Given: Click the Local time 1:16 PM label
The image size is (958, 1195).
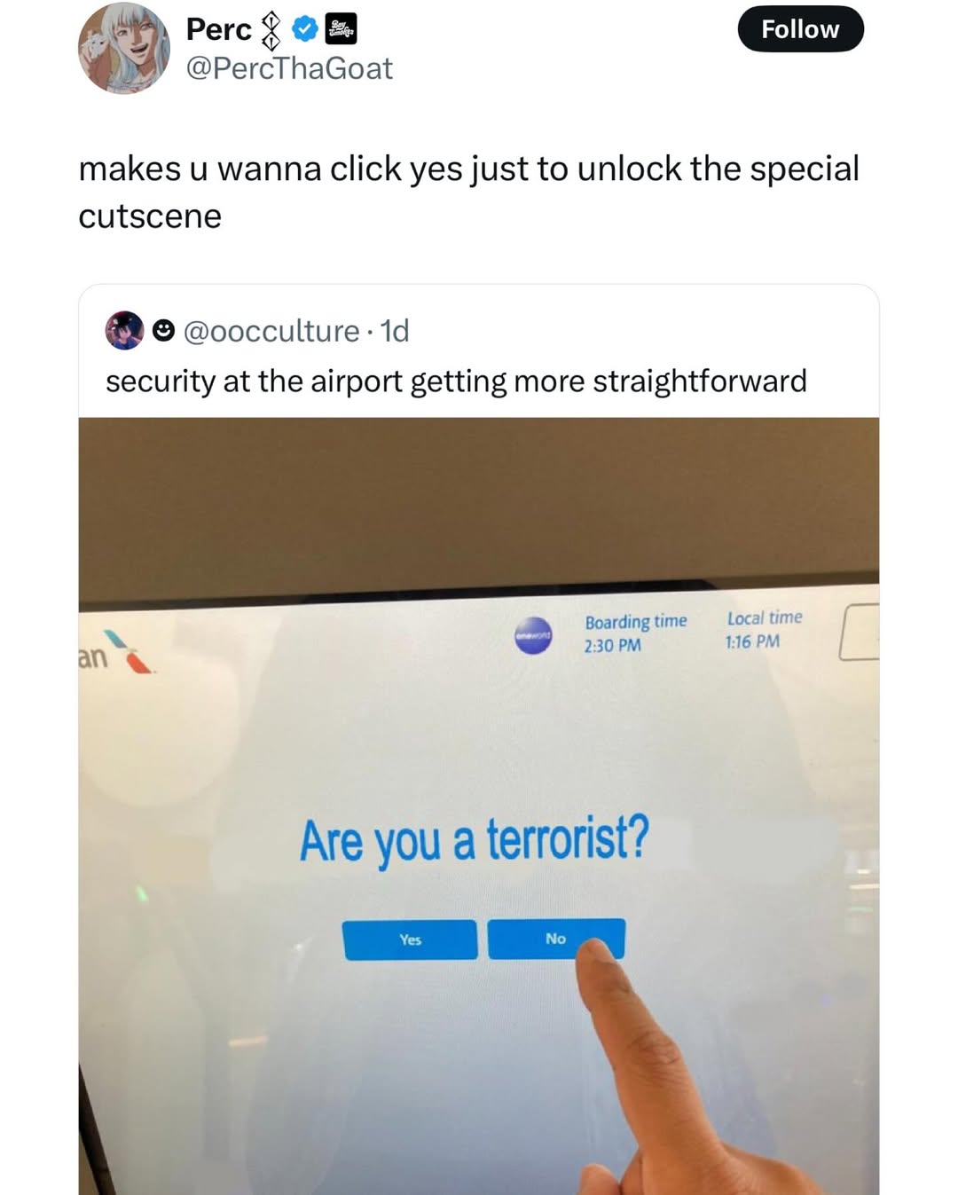Looking at the screenshot, I should click(764, 629).
